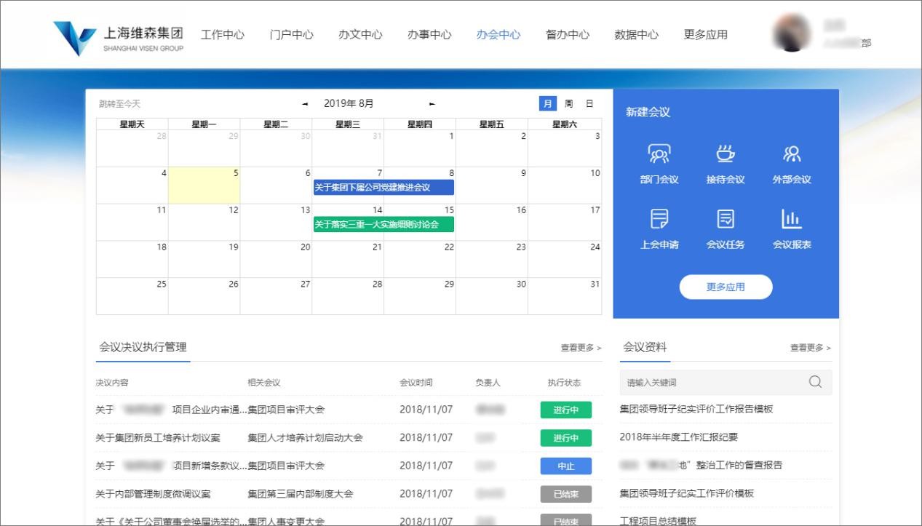Click the 接待会议 coffee cup icon
This screenshot has height=526, width=922.
click(x=726, y=154)
